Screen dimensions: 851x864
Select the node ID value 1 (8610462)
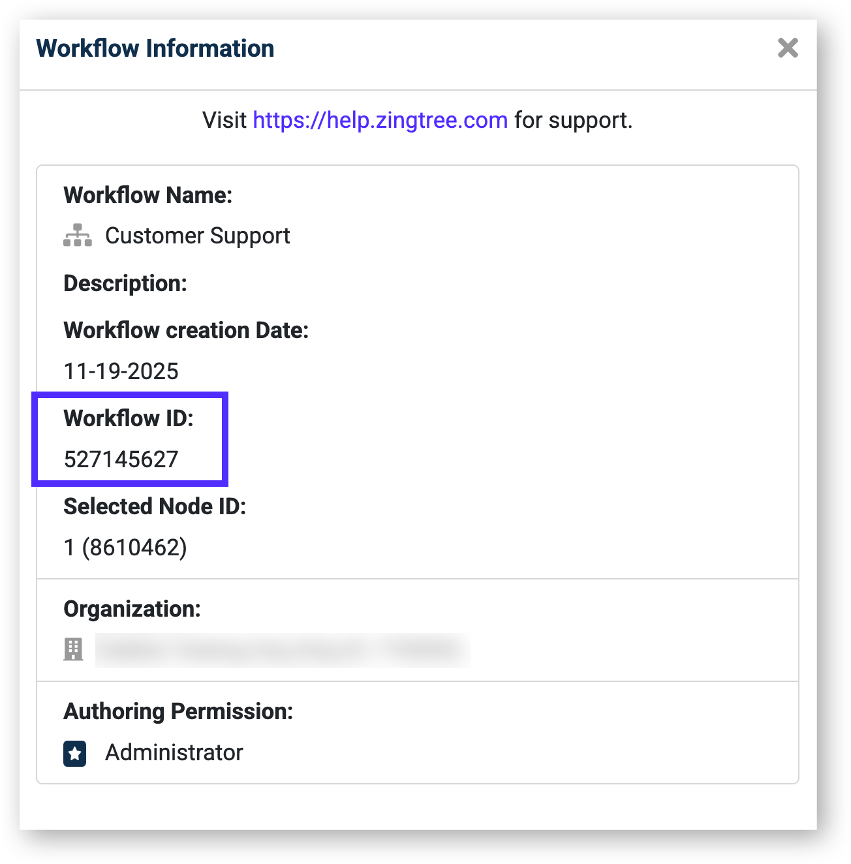pyautogui.click(x=125, y=548)
